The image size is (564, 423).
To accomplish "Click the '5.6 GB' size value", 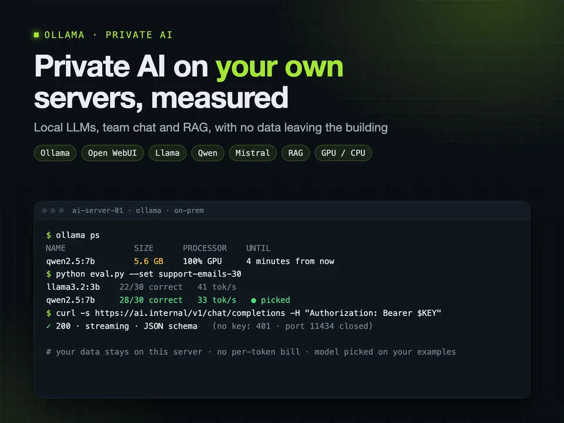I will [149, 261].
